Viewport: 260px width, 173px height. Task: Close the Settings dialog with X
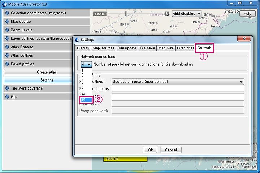click(x=244, y=38)
